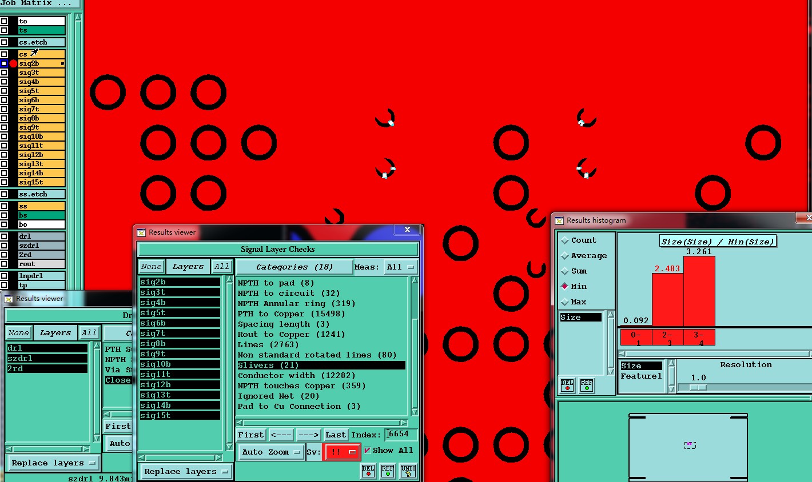Select layer sig10b in Job Matrix

click(41, 136)
